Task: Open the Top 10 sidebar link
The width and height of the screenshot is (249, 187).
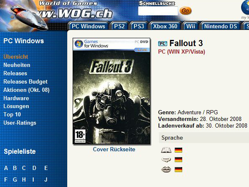Action: pyautogui.click(x=12, y=115)
